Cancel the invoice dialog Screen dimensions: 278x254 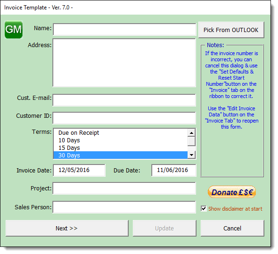pos(232,228)
